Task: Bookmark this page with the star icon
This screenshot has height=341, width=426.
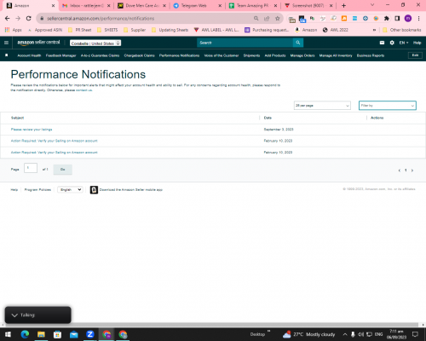Action: coord(278,19)
